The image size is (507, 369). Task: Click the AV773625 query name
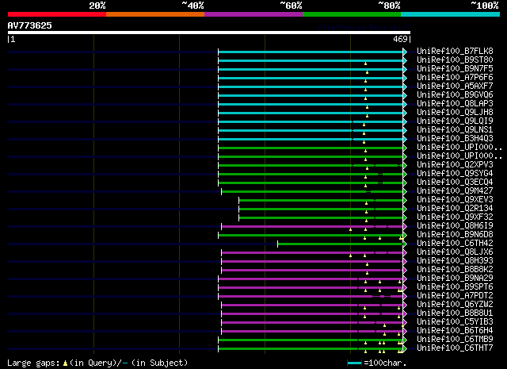[30, 25]
